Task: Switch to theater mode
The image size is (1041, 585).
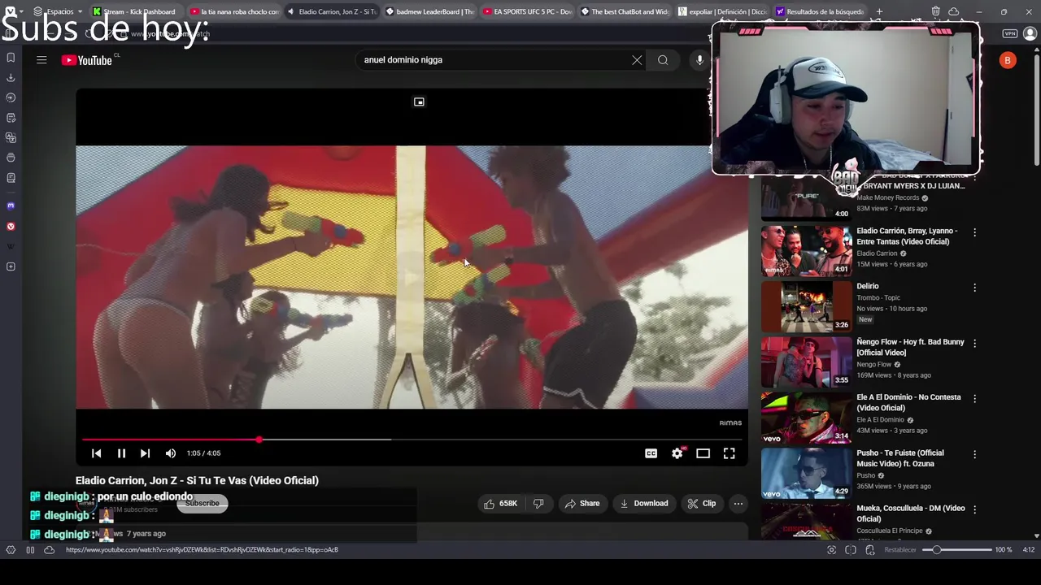Action: pos(703,453)
